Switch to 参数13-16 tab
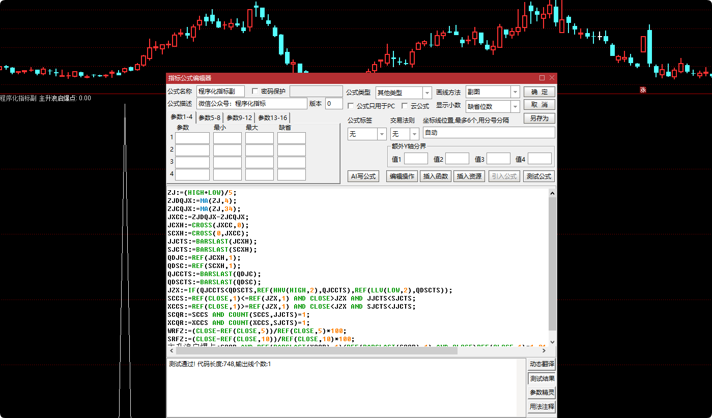The image size is (712, 418). point(272,117)
